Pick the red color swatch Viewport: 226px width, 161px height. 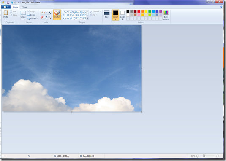pos(139,11)
